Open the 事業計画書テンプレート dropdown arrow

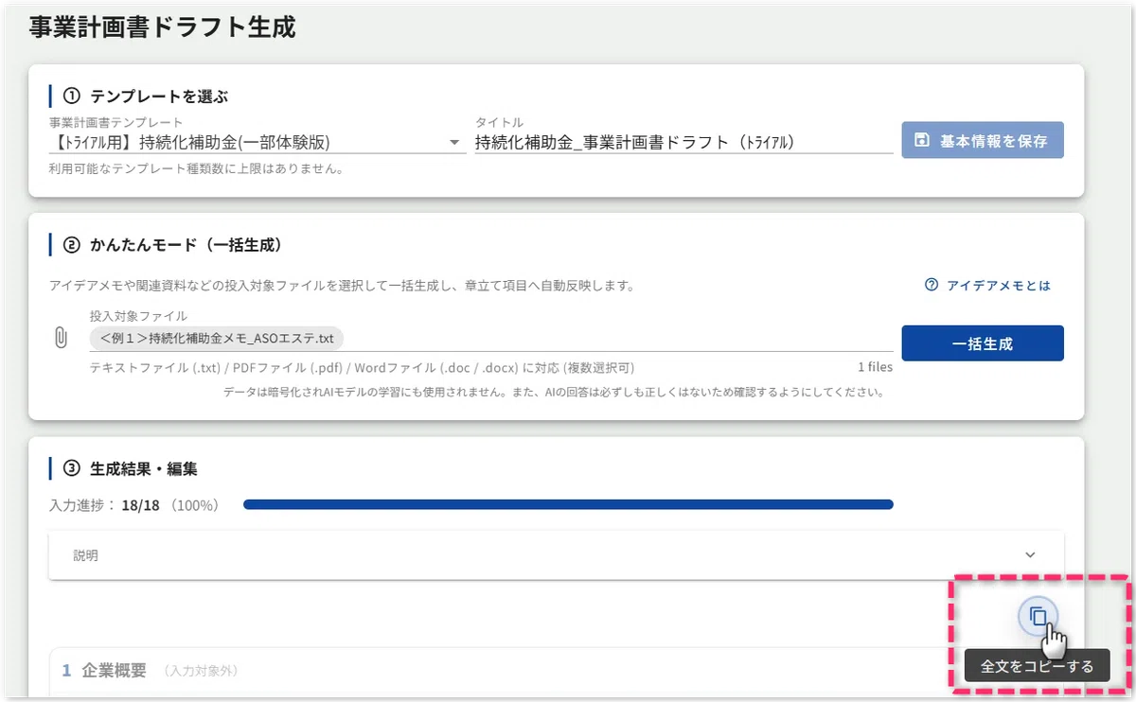pyautogui.click(x=453, y=144)
